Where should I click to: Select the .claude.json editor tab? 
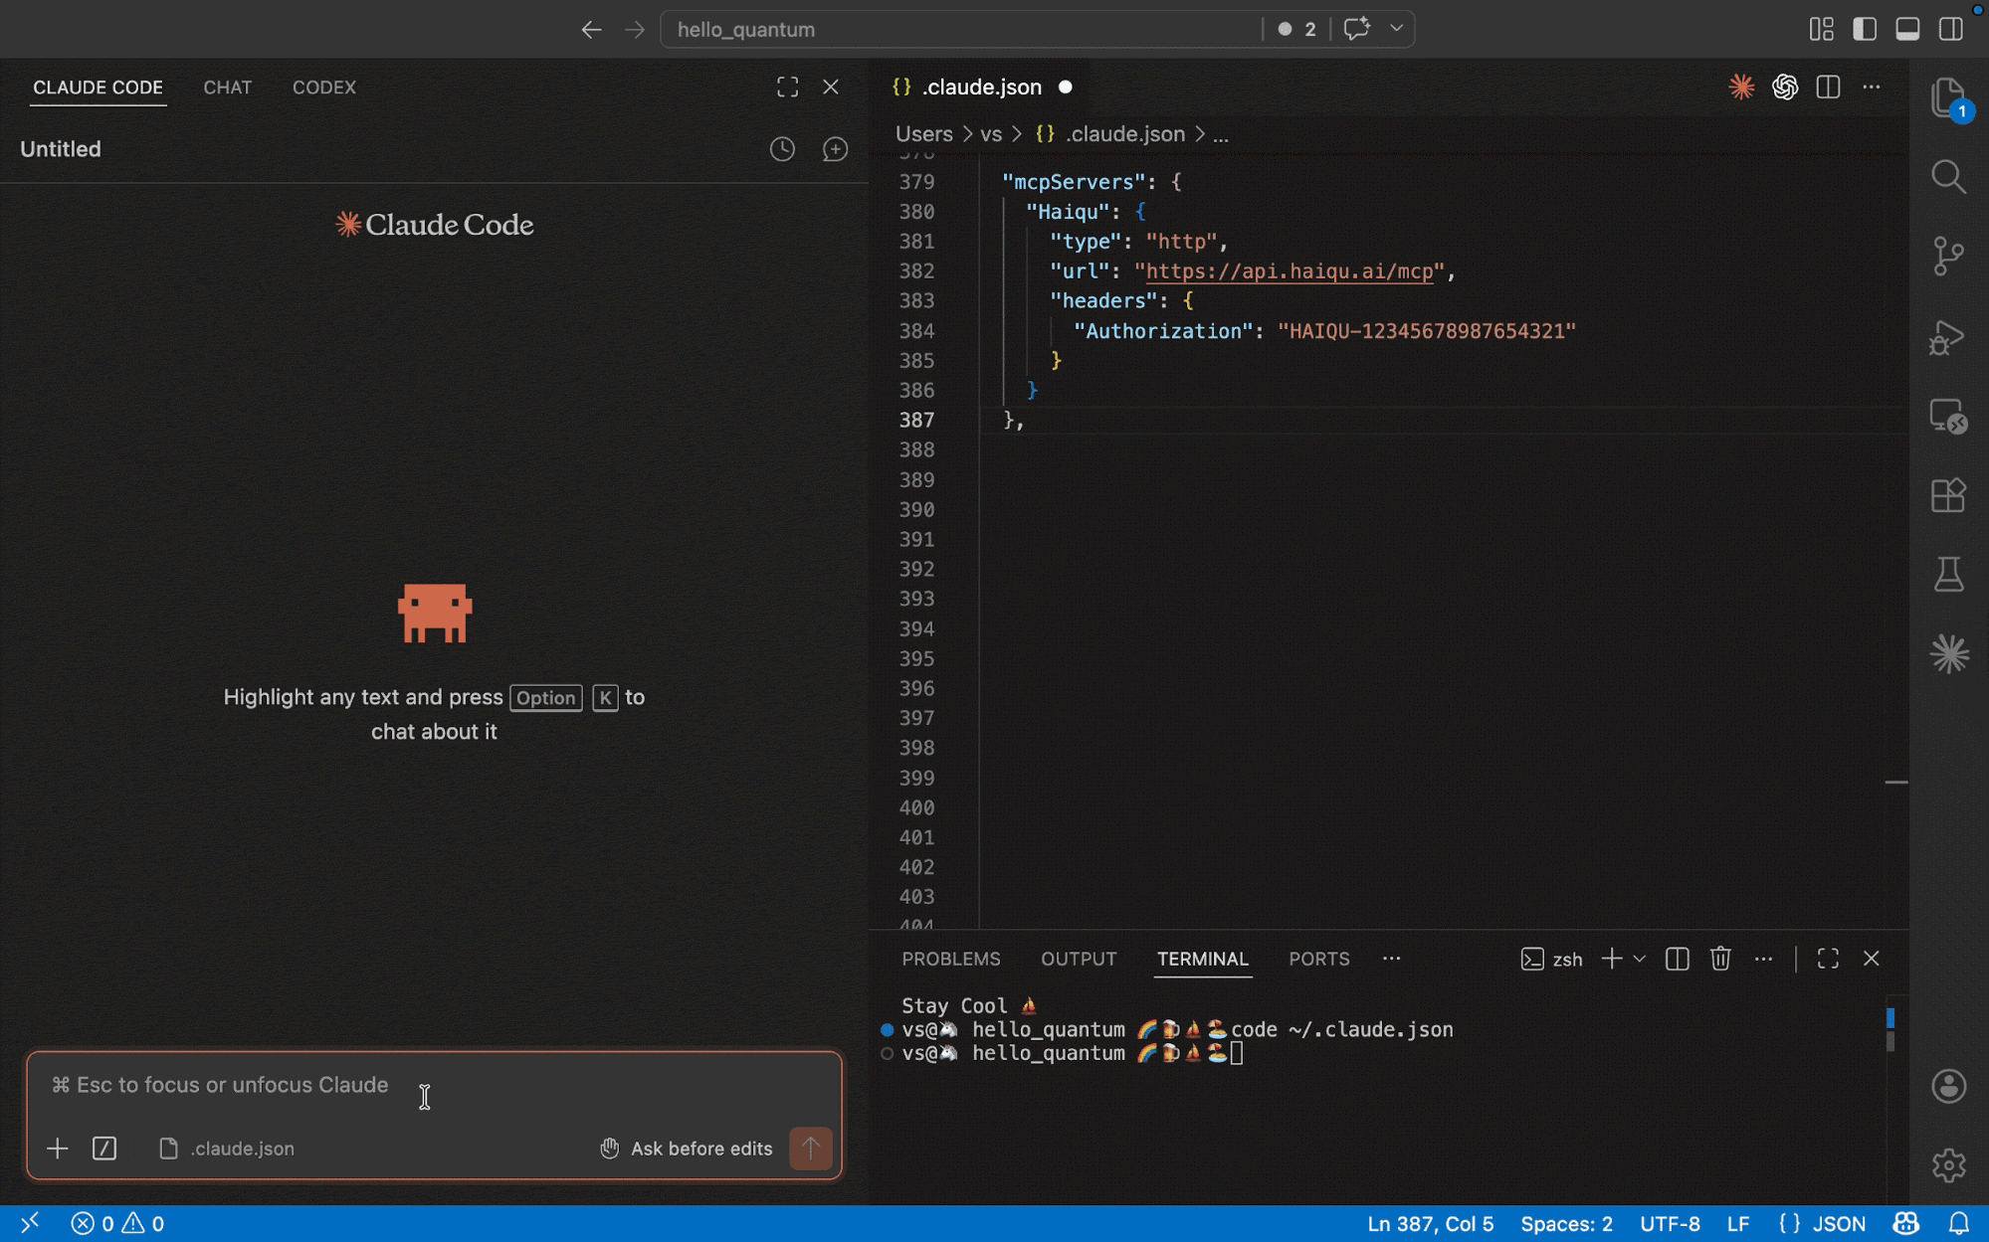(x=980, y=88)
